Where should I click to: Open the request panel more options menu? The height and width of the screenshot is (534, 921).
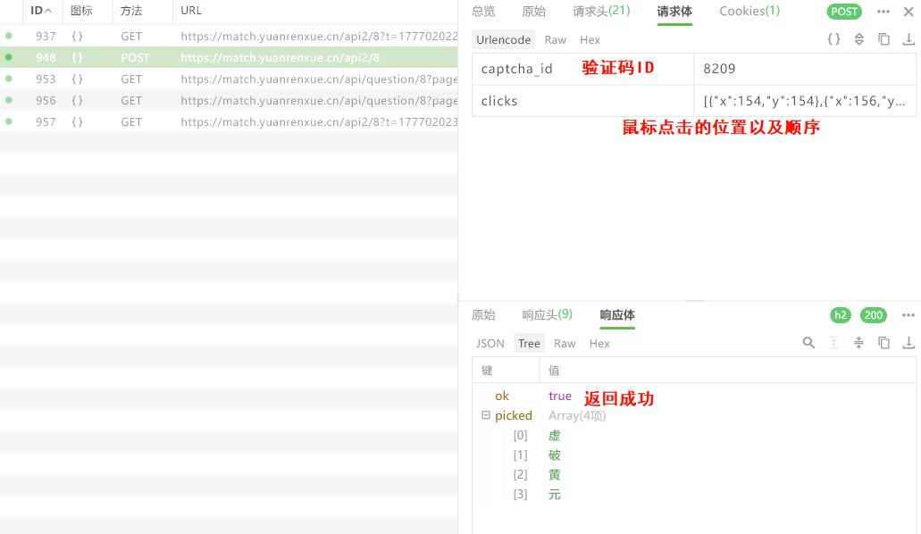tap(883, 12)
